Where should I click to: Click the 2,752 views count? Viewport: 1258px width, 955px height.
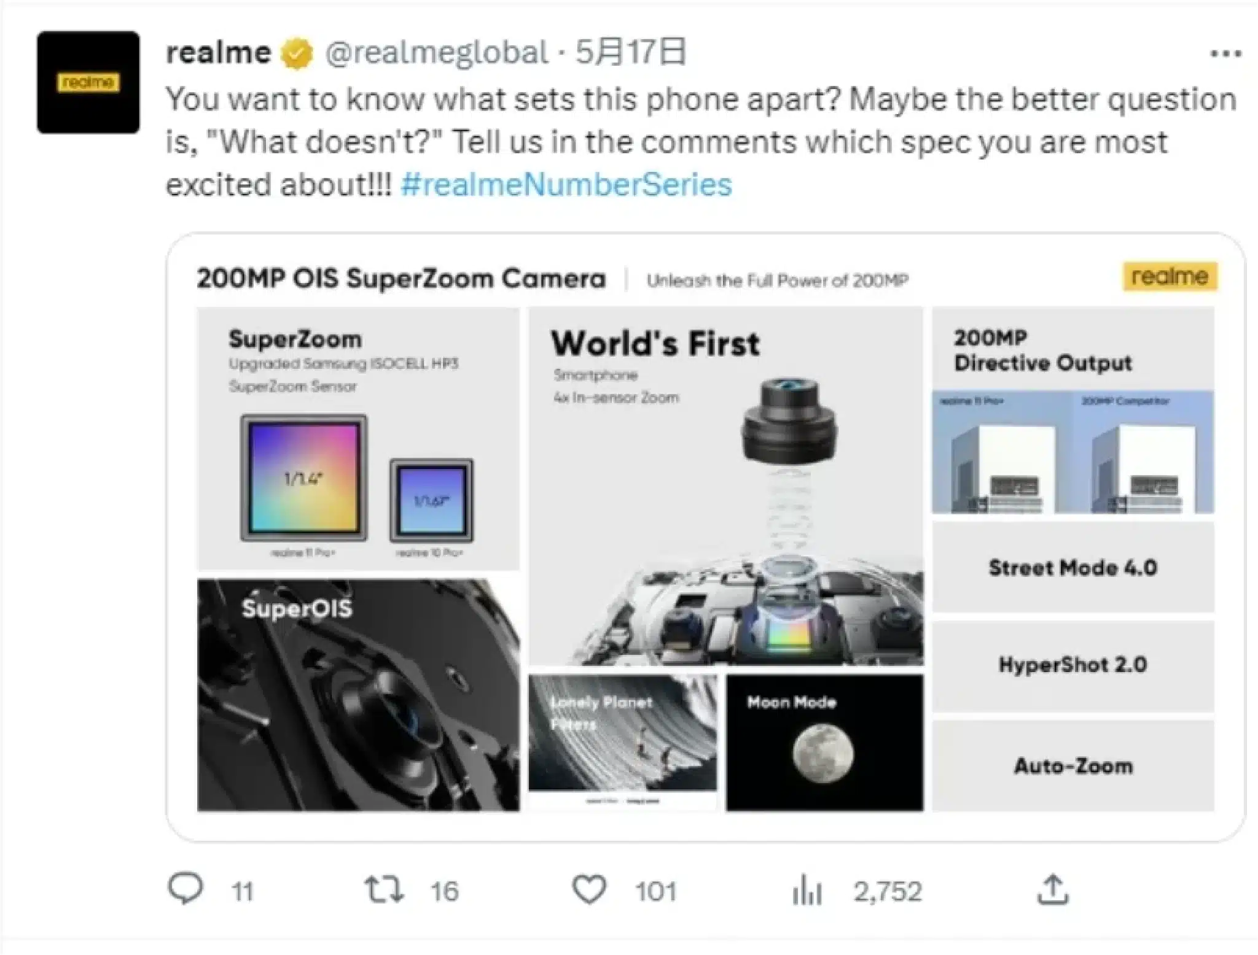tap(887, 891)
